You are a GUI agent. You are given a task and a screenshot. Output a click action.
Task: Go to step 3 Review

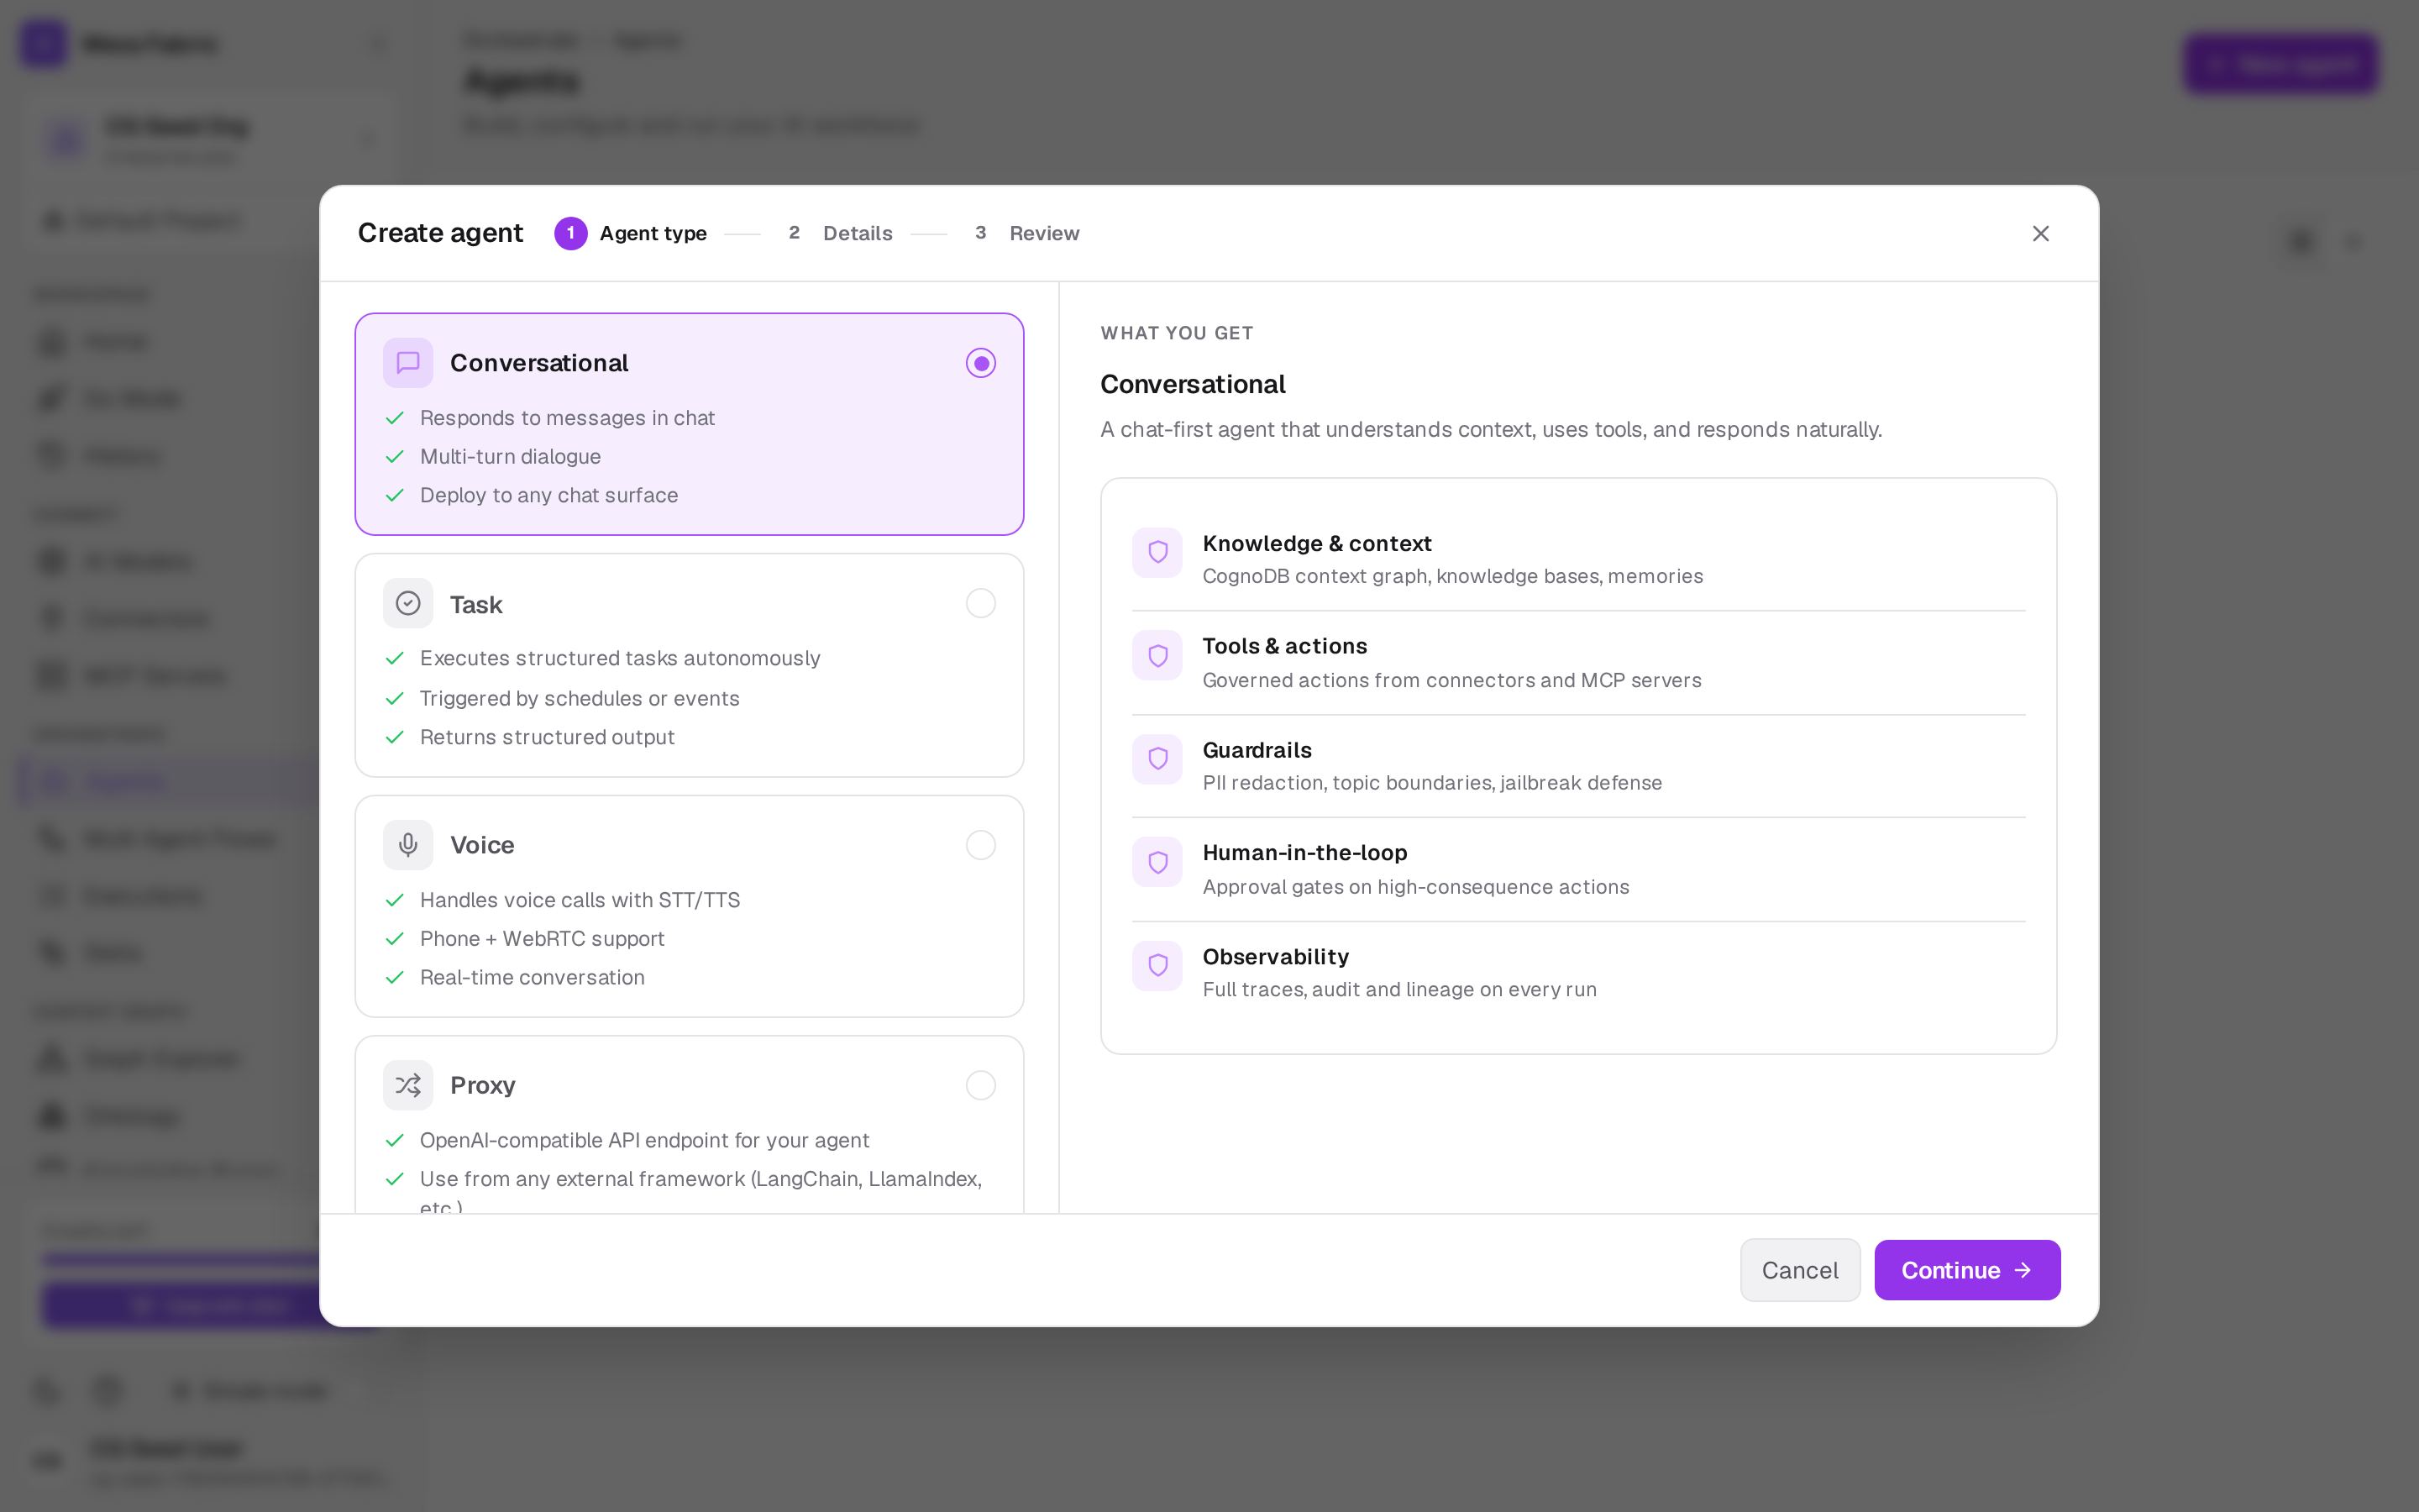[x=1026, y=233]
